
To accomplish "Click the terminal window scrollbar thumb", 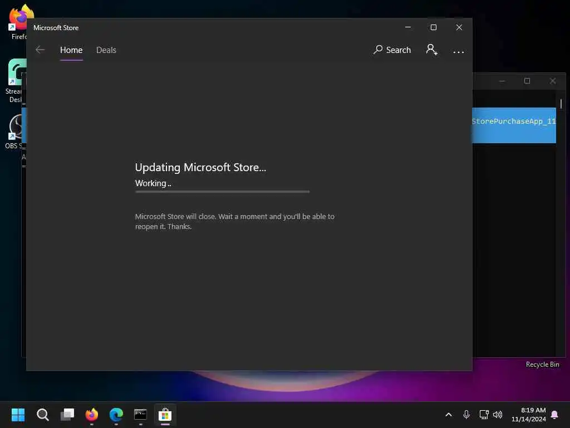I will click(561, 104).
